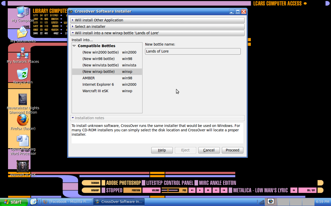The width and height of the screenshot is (331, 206).
Task: Click Proceed to start installation
Action: 232,150
